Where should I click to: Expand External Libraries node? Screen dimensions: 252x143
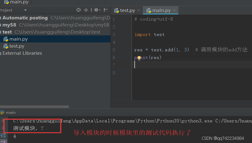click(x=1, y=53)
